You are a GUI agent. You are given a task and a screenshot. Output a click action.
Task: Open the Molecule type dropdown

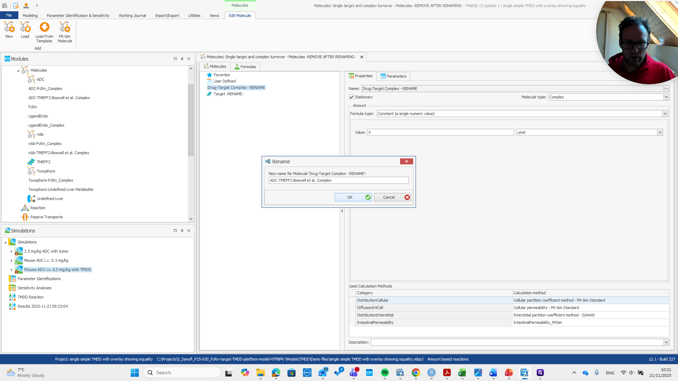[666, 97]
